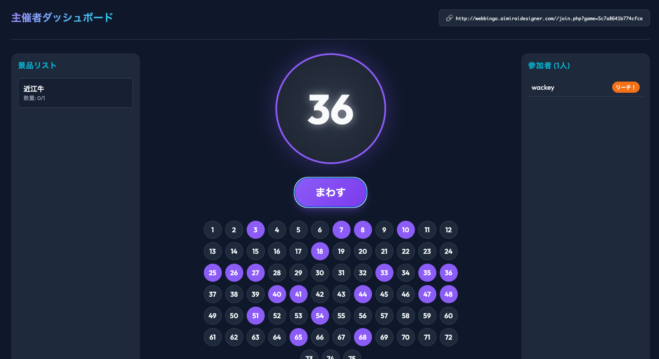Viewport: 659px width, 359px height.
Task: Click highlighted number ball 54
Action: point(320,316)
